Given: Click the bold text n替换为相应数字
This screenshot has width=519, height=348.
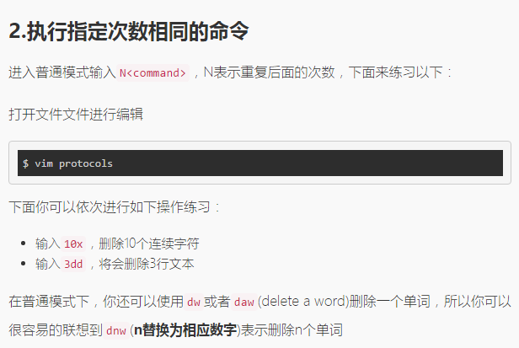Looking at the screenshot, I should click(x=185, y=330).
